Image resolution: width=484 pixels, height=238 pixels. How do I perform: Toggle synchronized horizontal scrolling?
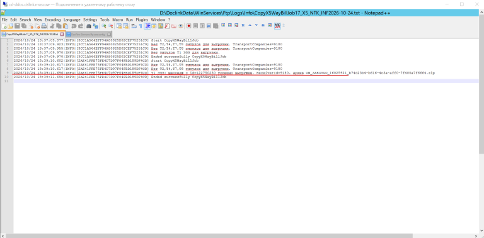[125, 26]
